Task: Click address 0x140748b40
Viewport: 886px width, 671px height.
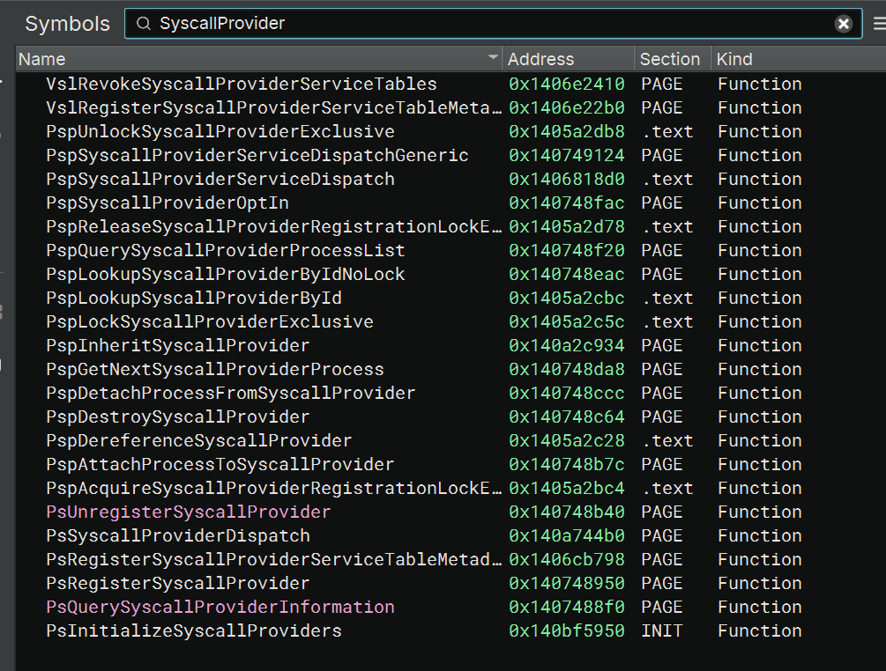Action: click(567, 512)
